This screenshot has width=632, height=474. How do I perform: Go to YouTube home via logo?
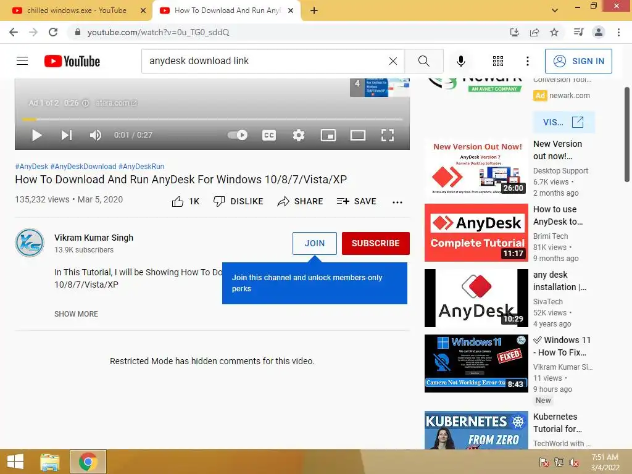point(72,61)
